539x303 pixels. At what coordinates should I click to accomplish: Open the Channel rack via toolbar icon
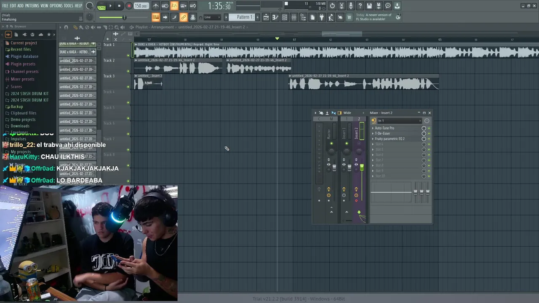click(x=285, y=17)
